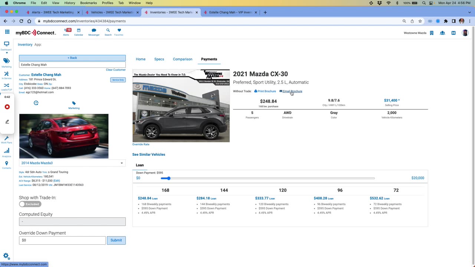Stop the screen recording
Screen dimensions: 475x267
7,107
